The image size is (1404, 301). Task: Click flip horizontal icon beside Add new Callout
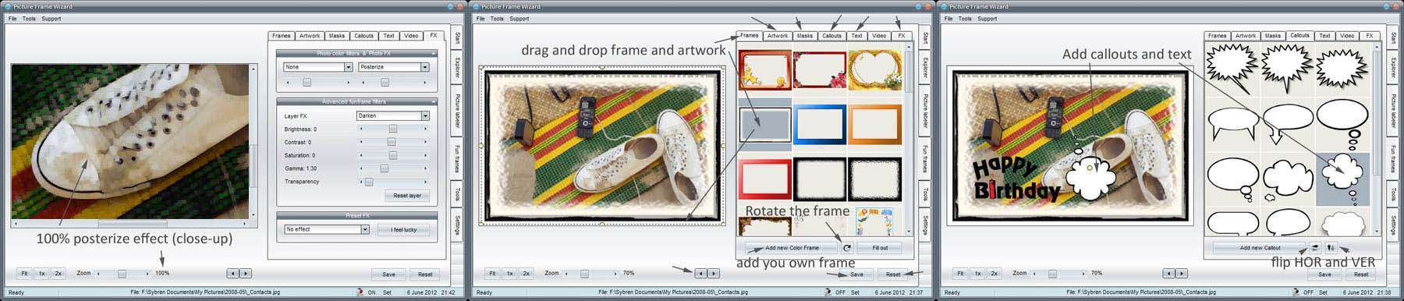coord(1315,247)
